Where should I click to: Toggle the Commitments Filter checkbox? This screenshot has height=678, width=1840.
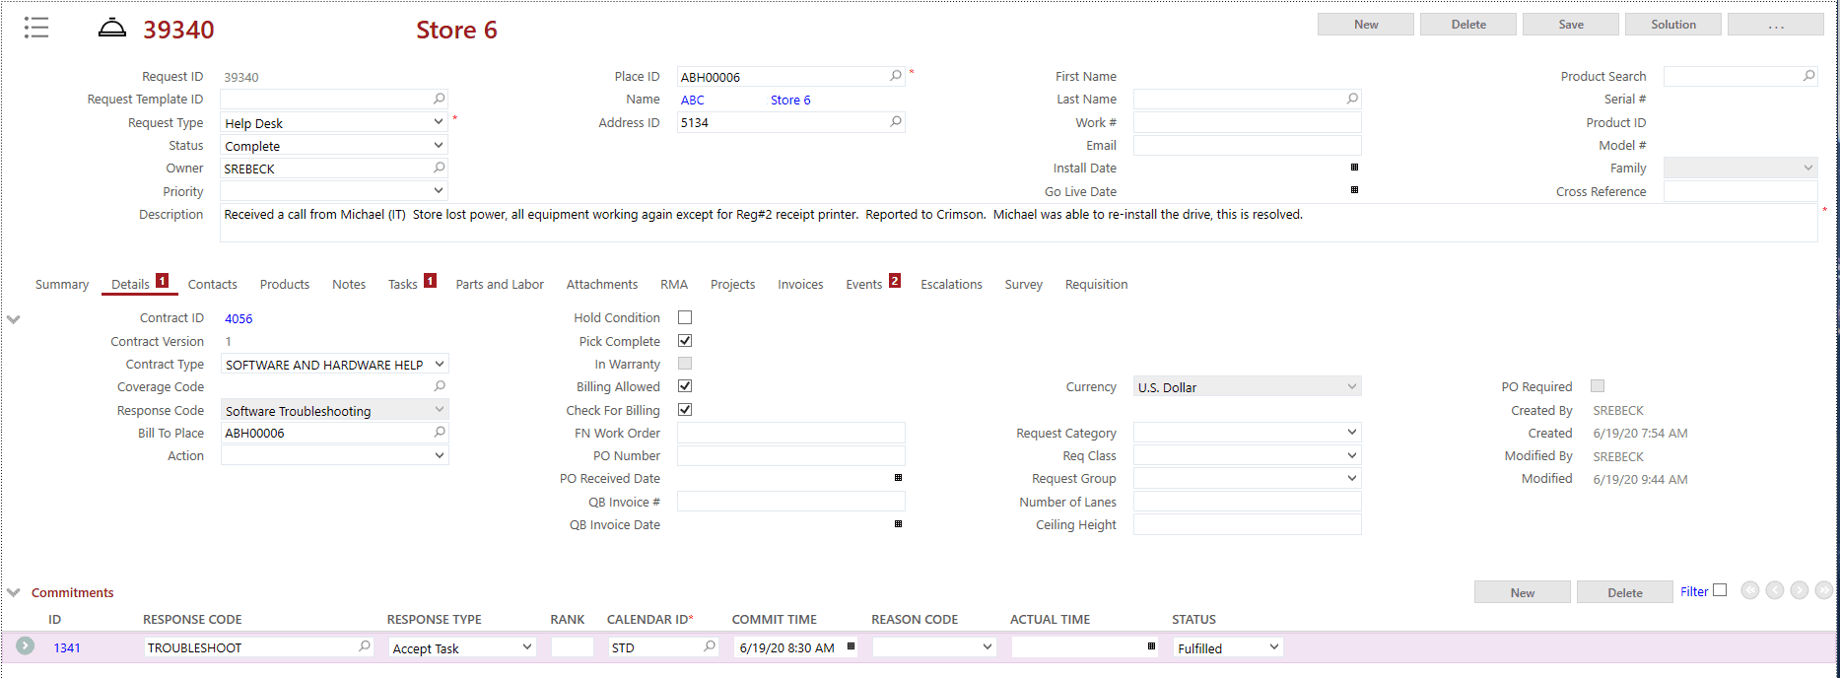1720,590
